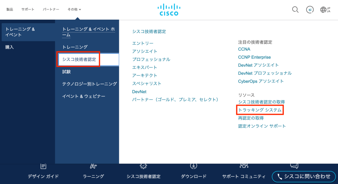Open サポート in top navigation

pyautogui.click(x=28, y=10)
